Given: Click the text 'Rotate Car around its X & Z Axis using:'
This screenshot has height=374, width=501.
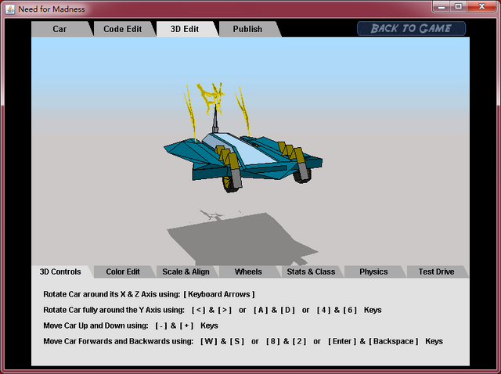Looking at the screenshot, I should coord(112,294).
